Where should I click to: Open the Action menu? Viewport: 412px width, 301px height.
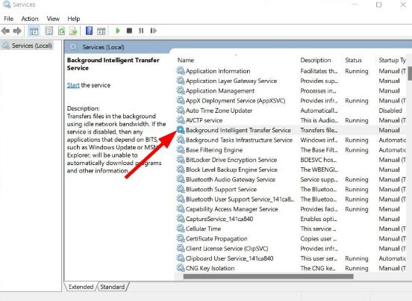pyautogui.click(x=30, y=19)
